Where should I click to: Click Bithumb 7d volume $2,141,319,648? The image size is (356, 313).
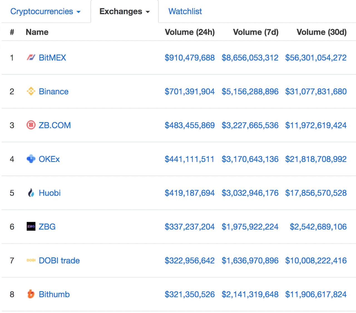[250, 294]
